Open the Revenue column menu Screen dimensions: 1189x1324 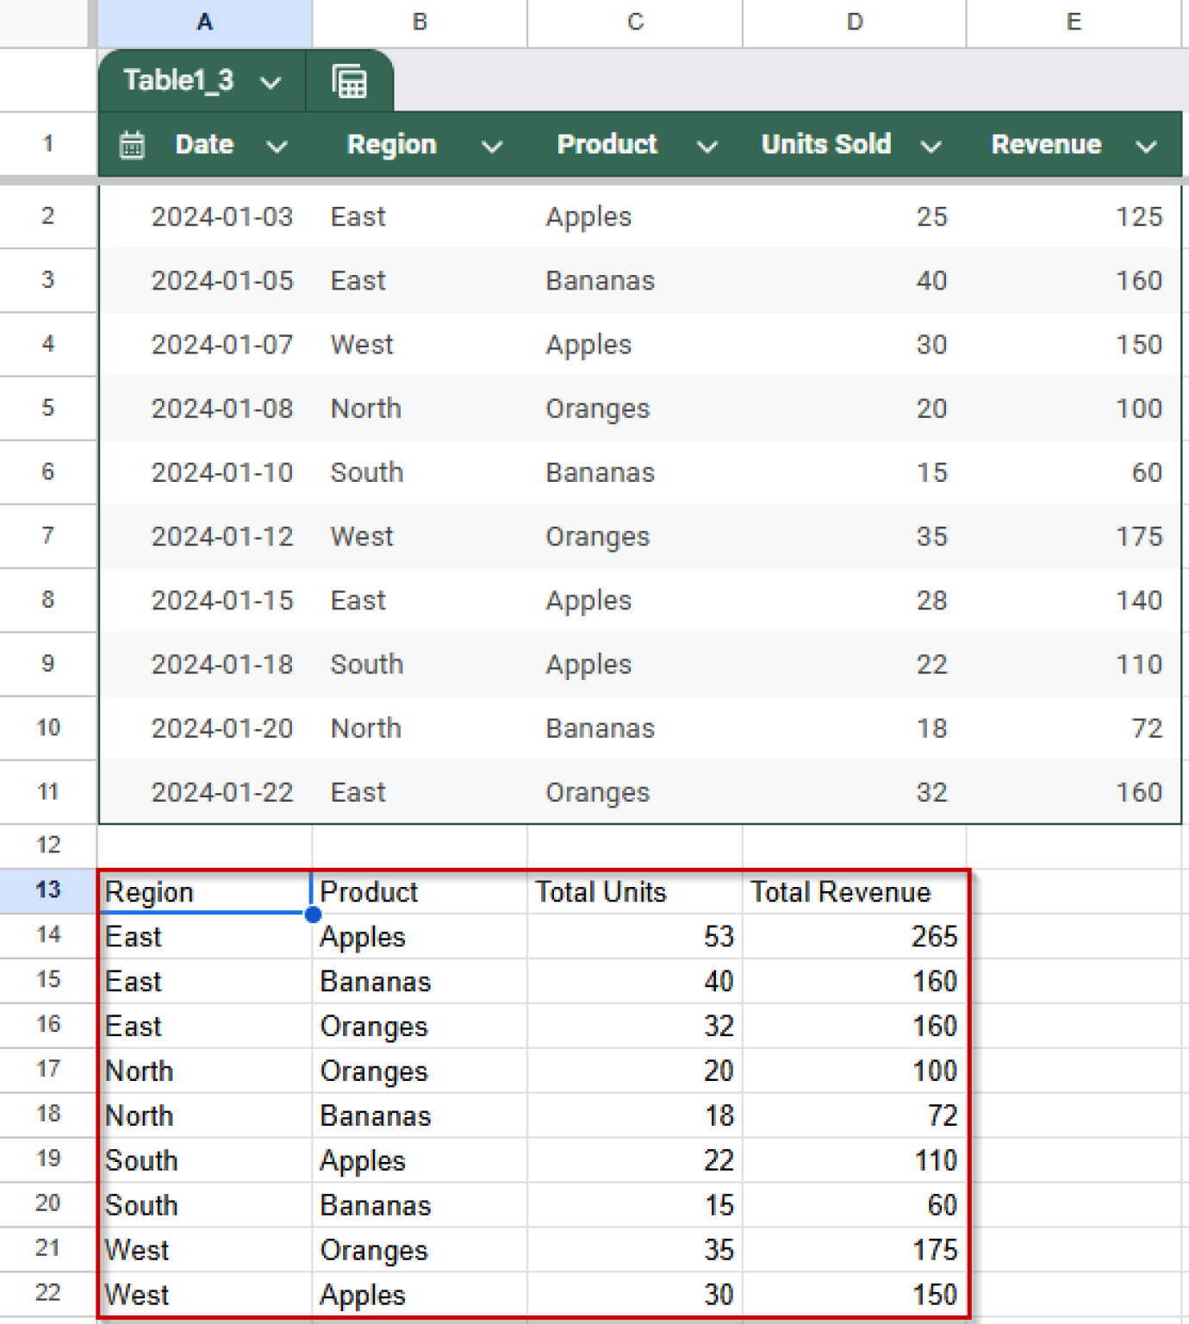click(1148, 147)
